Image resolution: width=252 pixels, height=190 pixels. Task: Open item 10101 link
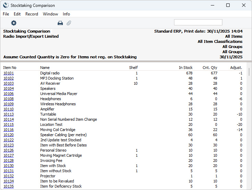coord(9,73)
